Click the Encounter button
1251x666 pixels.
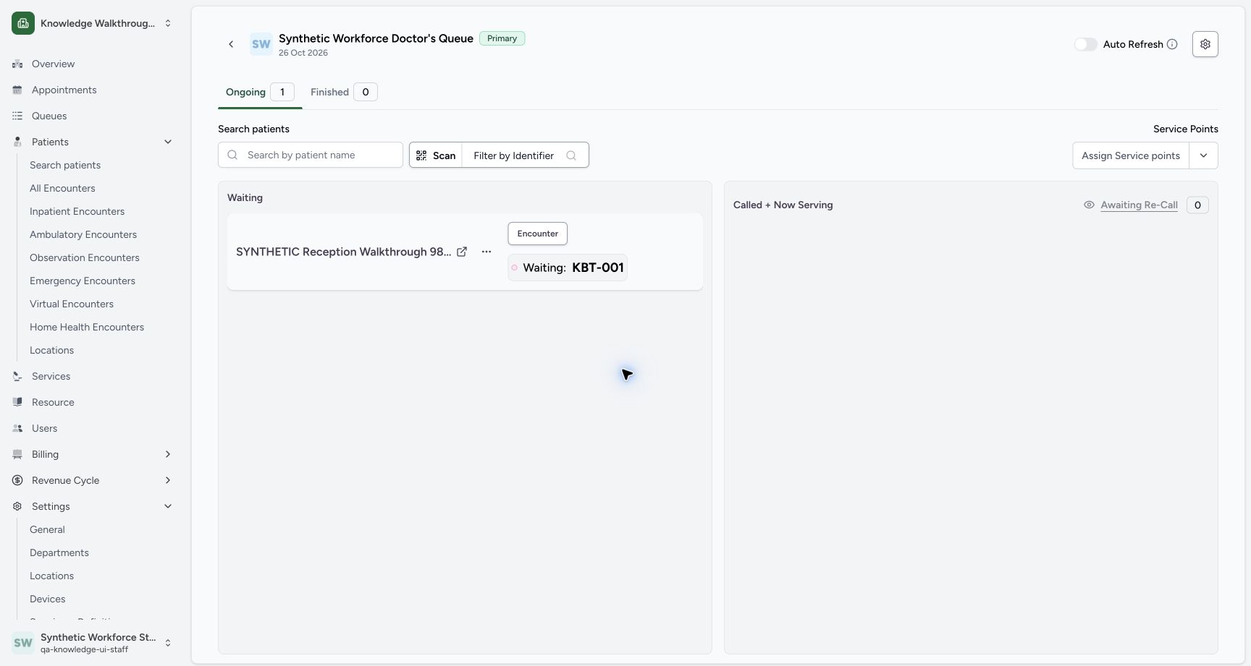click(x=537, y=234)
